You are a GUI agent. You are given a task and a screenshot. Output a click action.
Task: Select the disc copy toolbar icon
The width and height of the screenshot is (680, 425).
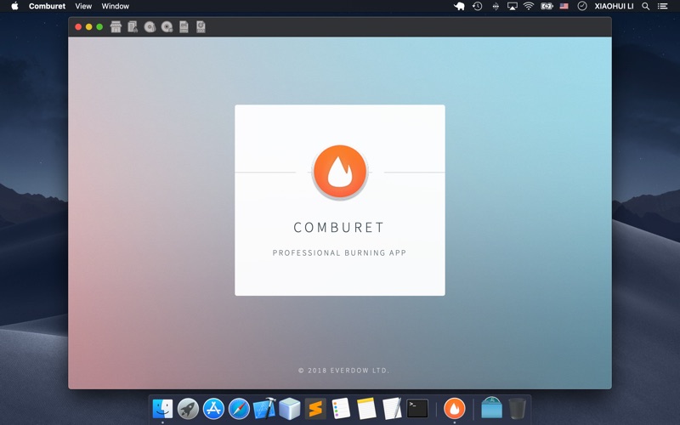[167, 27]
